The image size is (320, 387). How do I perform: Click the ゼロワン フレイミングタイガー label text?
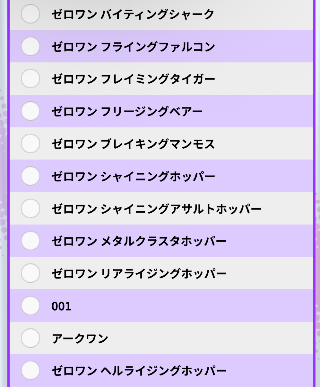pyautogui.click(x=133, y=79)
